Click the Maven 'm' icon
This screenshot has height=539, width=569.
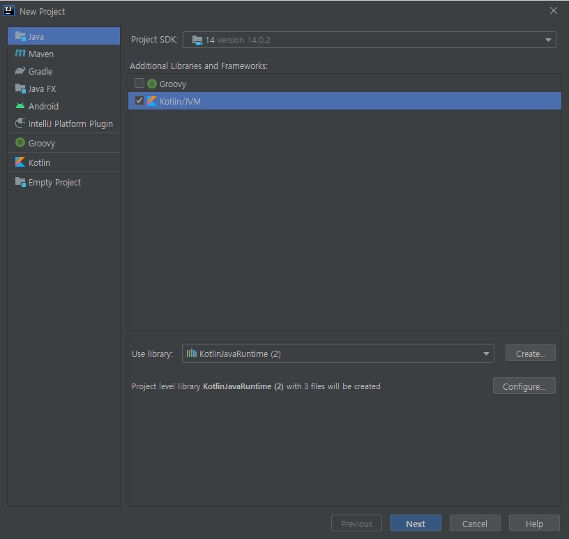[20, 54]
